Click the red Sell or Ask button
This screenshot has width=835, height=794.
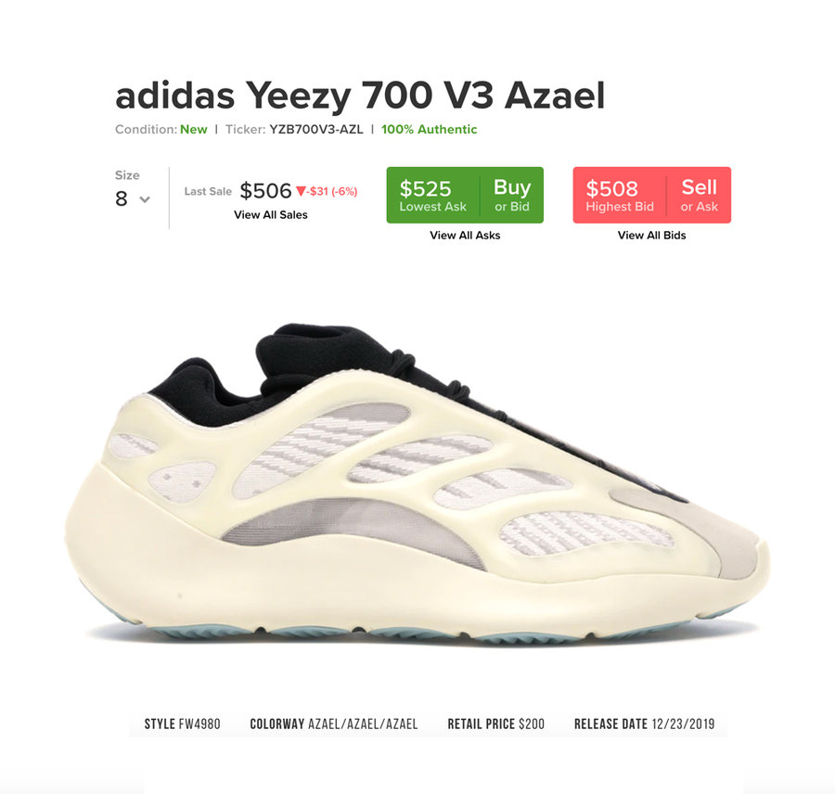699,195
